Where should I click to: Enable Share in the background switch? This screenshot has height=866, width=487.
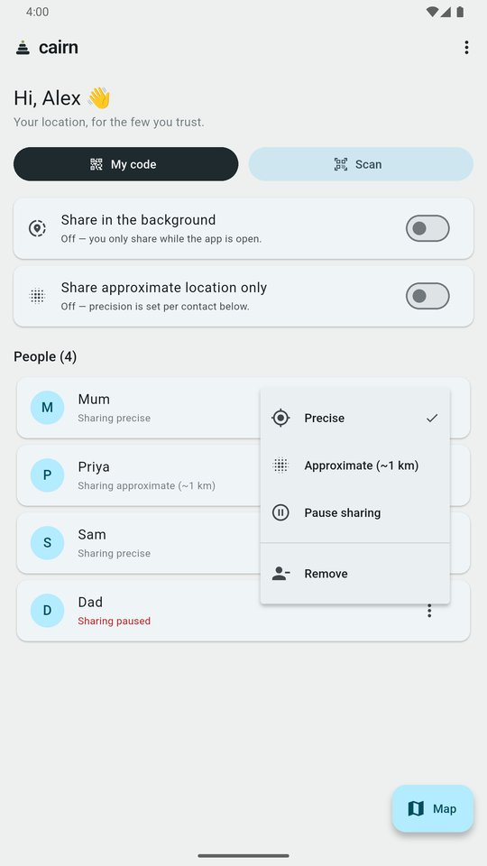pyautogui.click(x=427, y=228)
